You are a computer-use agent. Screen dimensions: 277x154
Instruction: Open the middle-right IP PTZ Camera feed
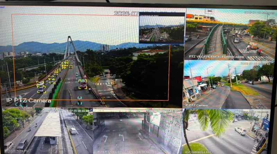[x=228, y=85]
